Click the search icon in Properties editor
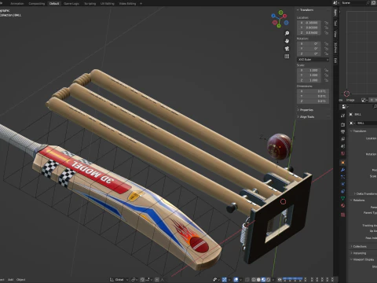 point(375,106)
